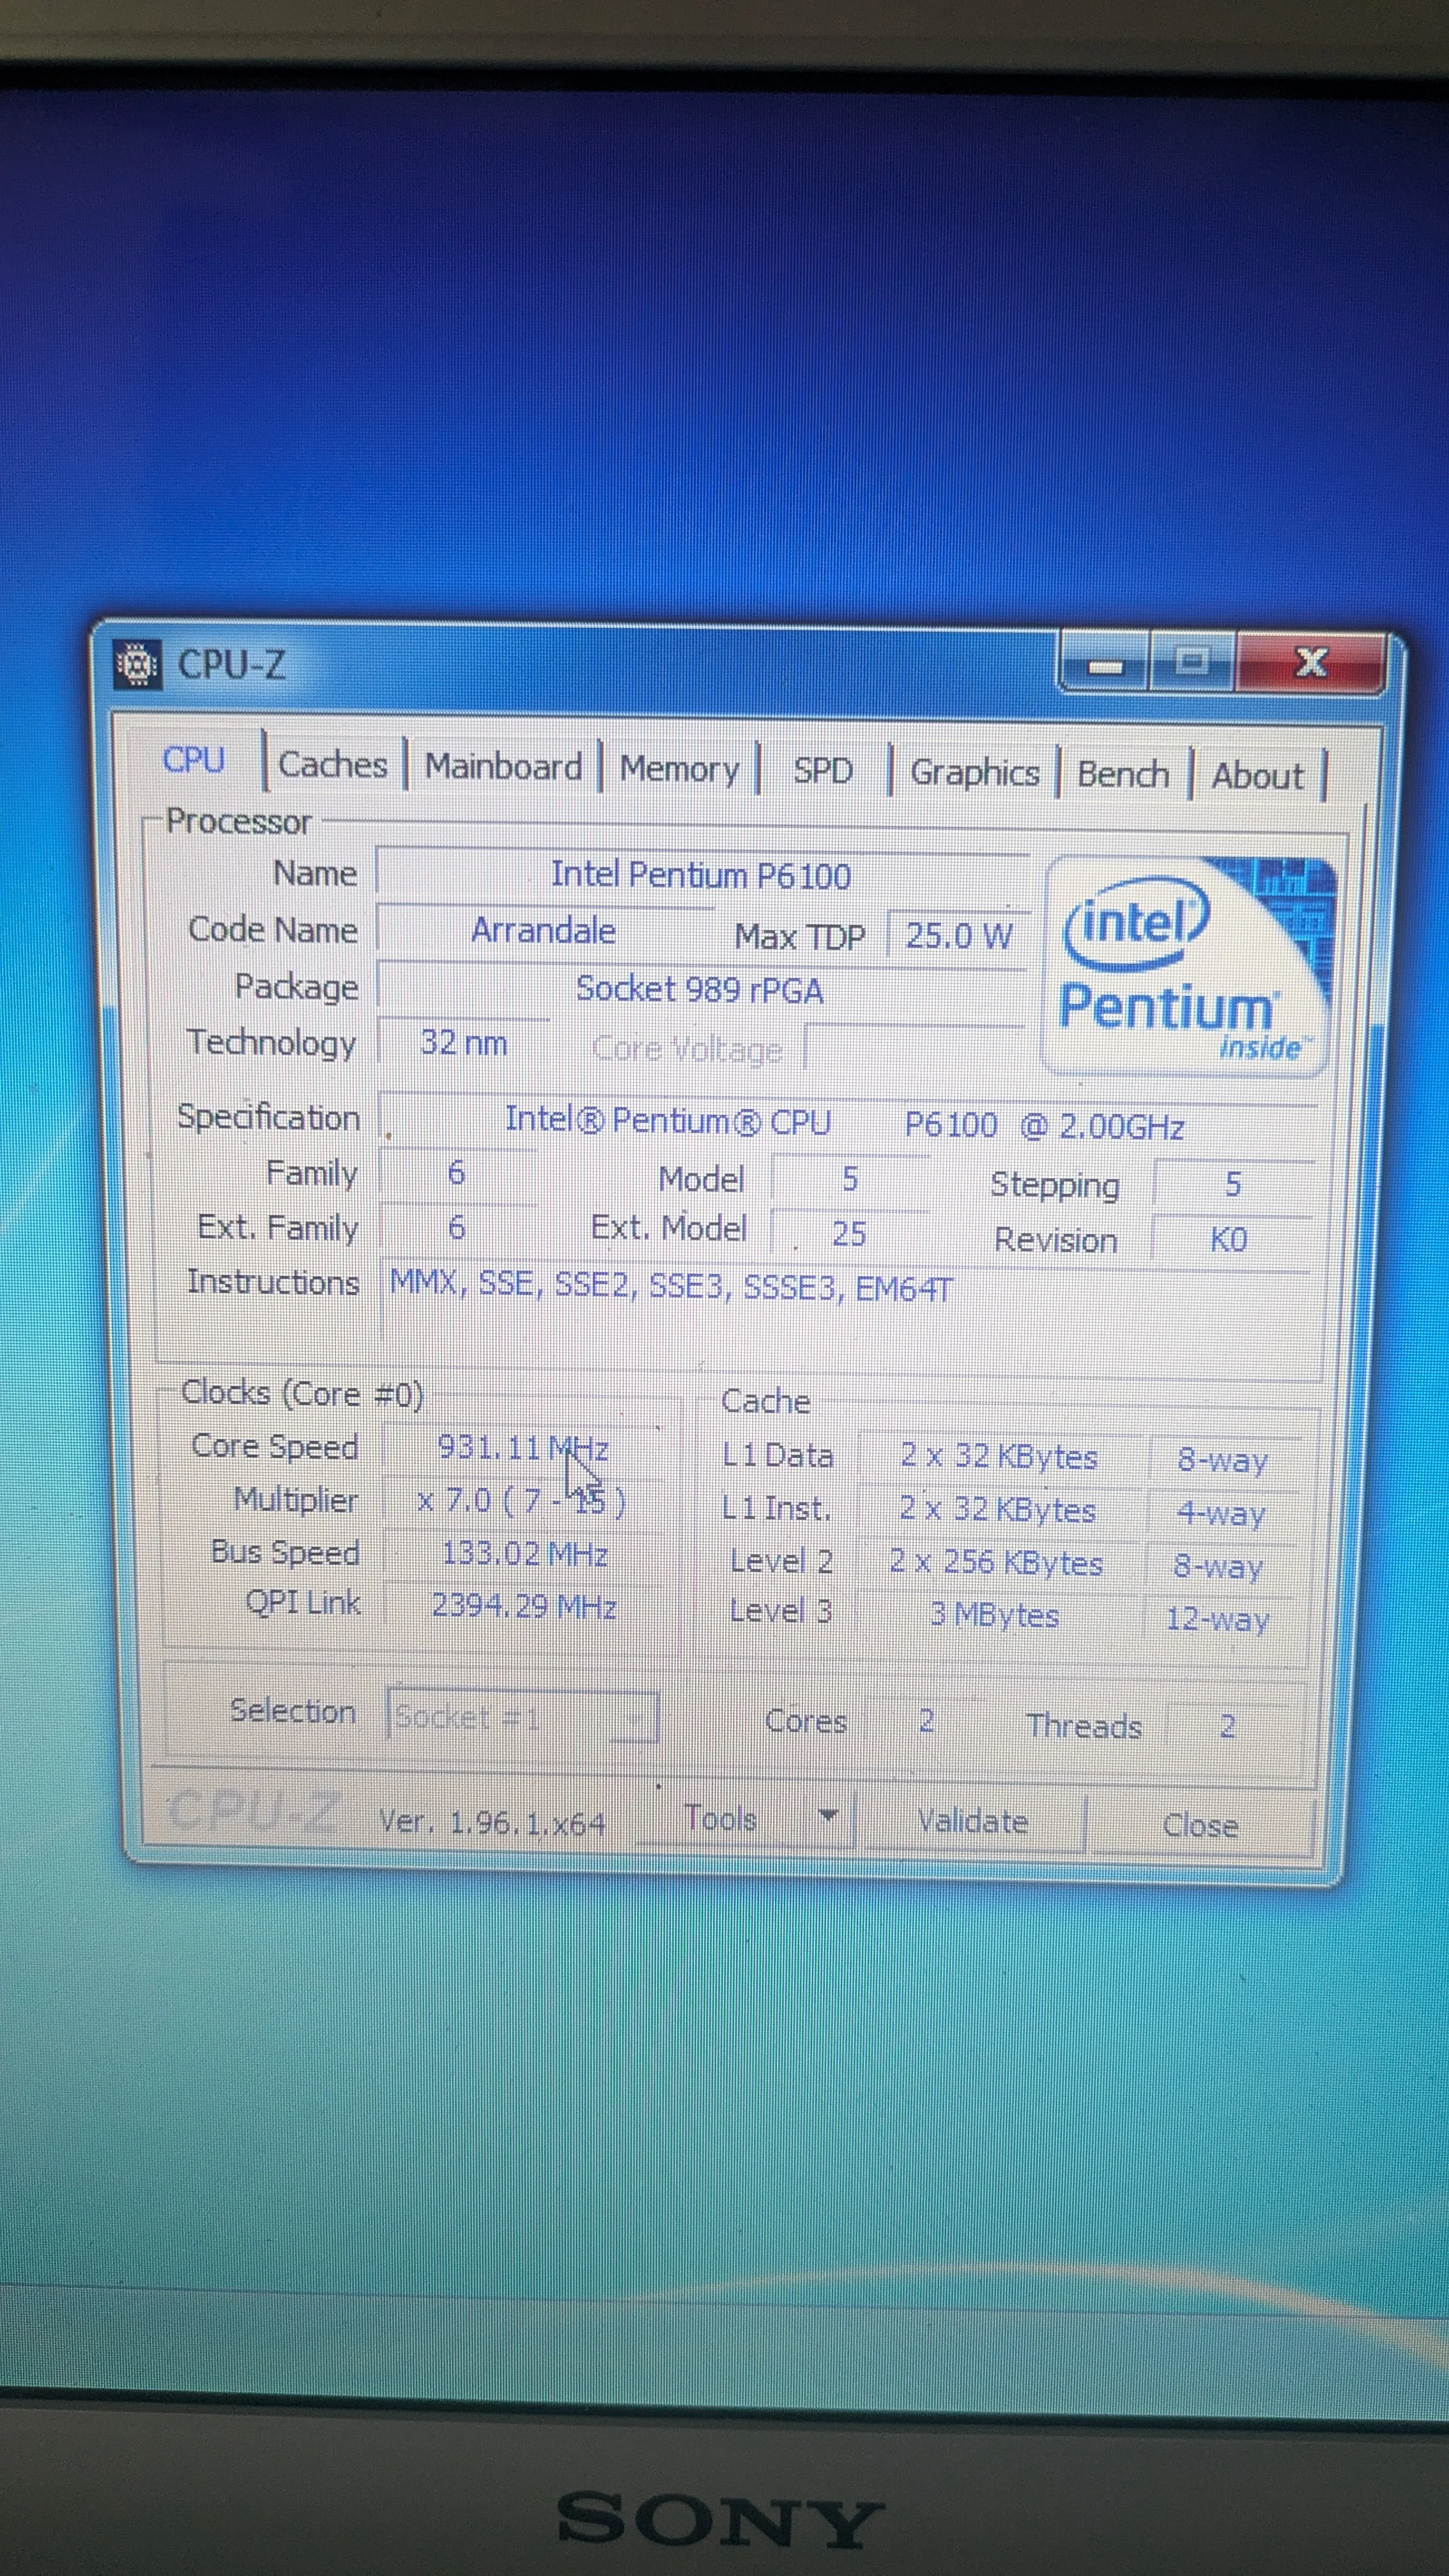
Task: Open the Socket #1 selection dropdown
Action: click(x=522, y=1717)
